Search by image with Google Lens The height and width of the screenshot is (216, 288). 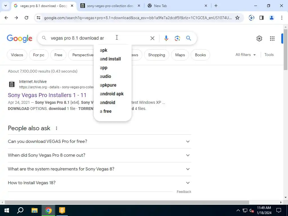click(x=177, y=38)
